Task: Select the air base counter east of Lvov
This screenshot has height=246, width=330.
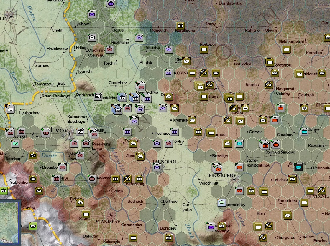Action: 80,132
